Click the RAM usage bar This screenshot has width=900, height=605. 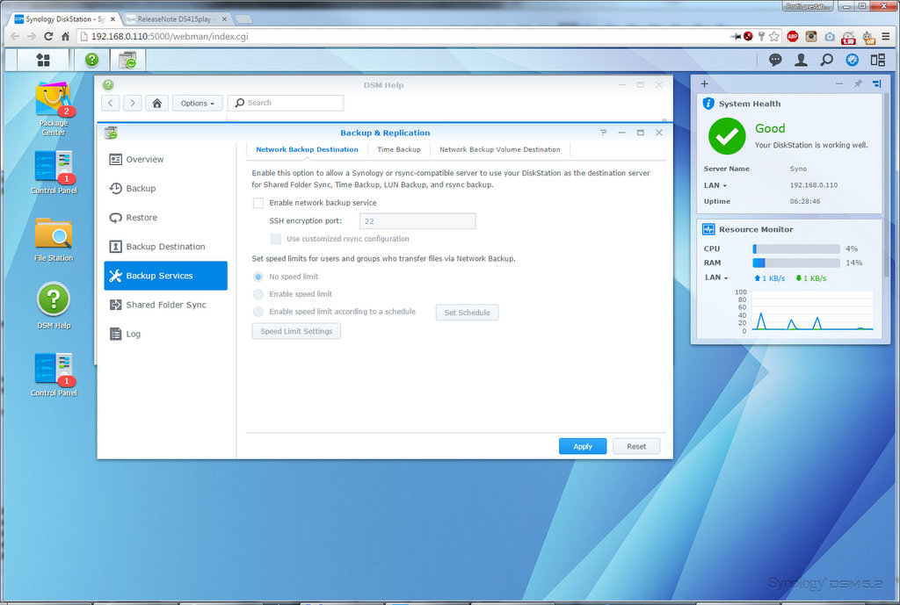796,263
